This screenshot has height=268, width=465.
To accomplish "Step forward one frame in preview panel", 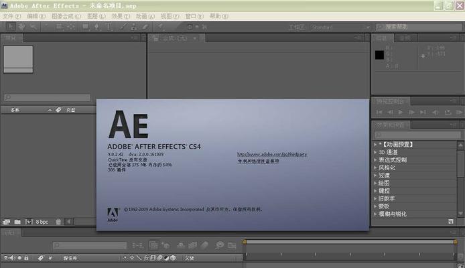I will pos(411,112).
